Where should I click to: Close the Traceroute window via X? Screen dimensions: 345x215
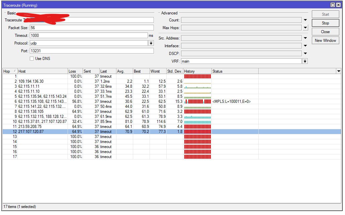[338, 5]
